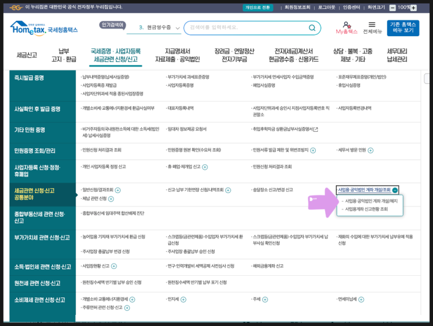Select 원천세 관련 신청·신고 side category
This screenshot has height=326, width=433.
click(x=43, y=284)
